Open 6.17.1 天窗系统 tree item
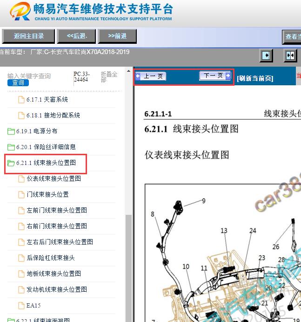Viewport: 301px width, 322px height. [47, 100]
